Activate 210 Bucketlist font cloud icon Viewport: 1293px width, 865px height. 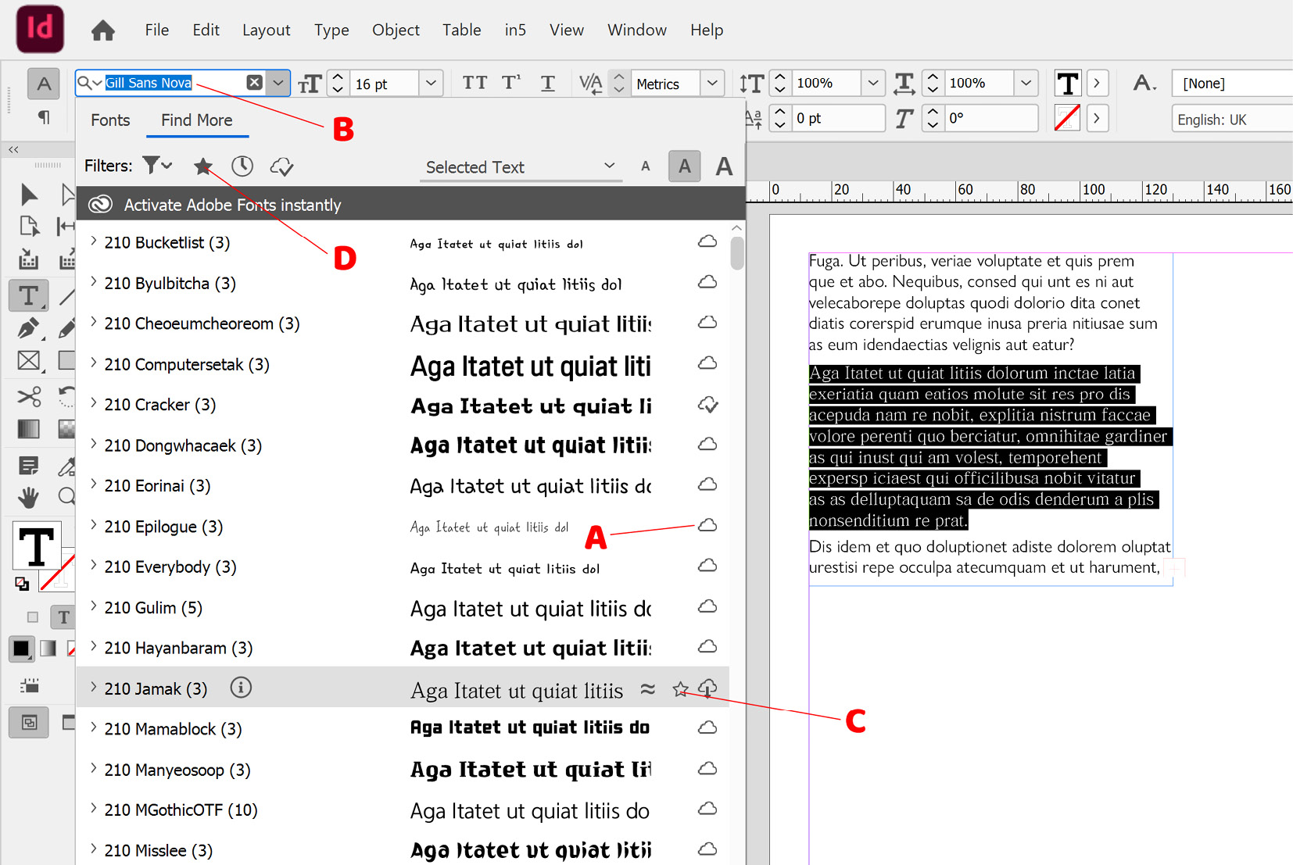(707, 241)
